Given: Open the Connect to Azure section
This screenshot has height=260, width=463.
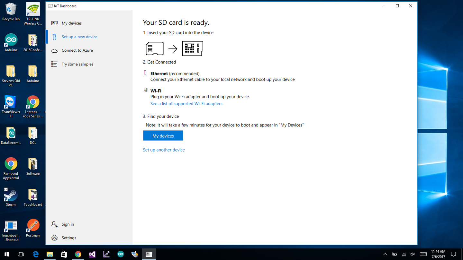Looking at the screenshot, I should point(77,50).
